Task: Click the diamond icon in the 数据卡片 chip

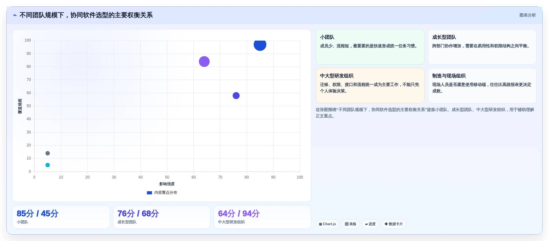Action: 386,224
